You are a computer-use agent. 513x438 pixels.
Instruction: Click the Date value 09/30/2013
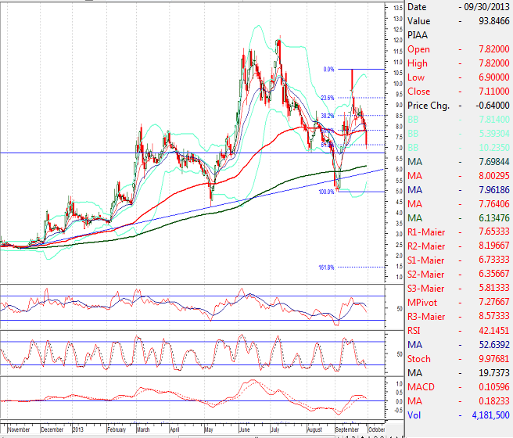tap(486, 7)
